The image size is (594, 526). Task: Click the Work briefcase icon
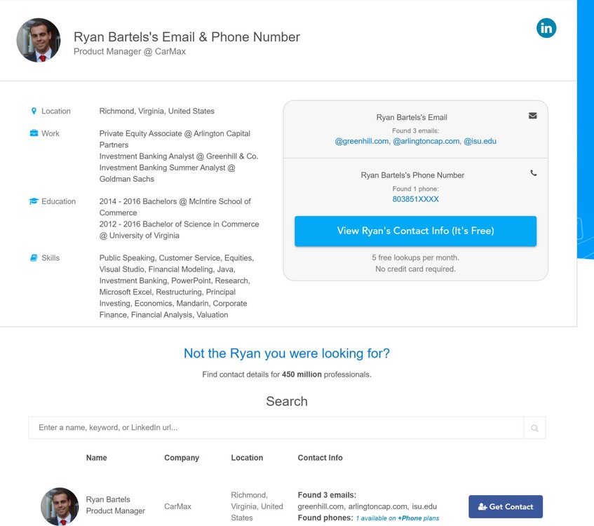coord(34,133)
